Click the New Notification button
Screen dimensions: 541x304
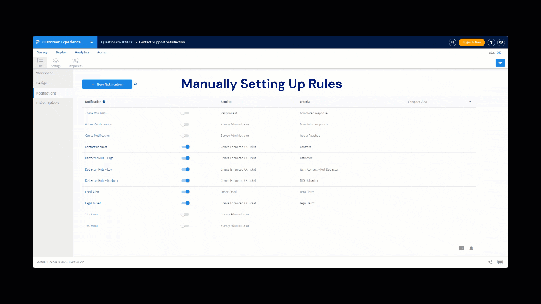(107, 84)
